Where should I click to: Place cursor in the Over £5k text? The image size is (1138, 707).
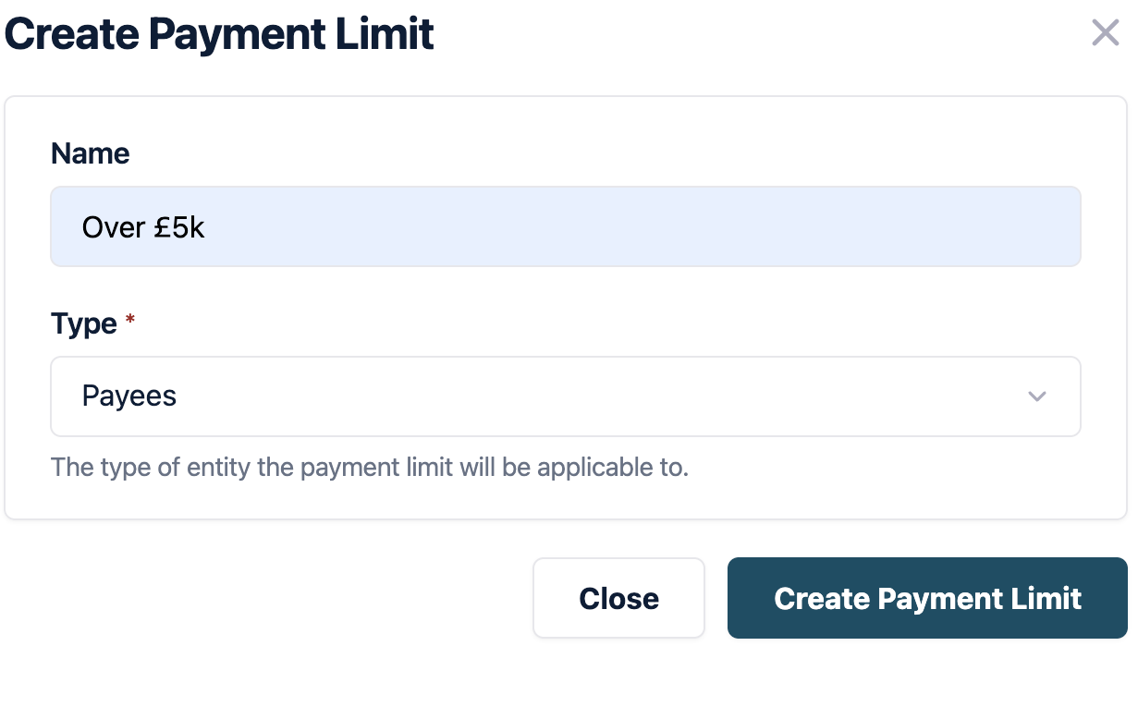143,227
